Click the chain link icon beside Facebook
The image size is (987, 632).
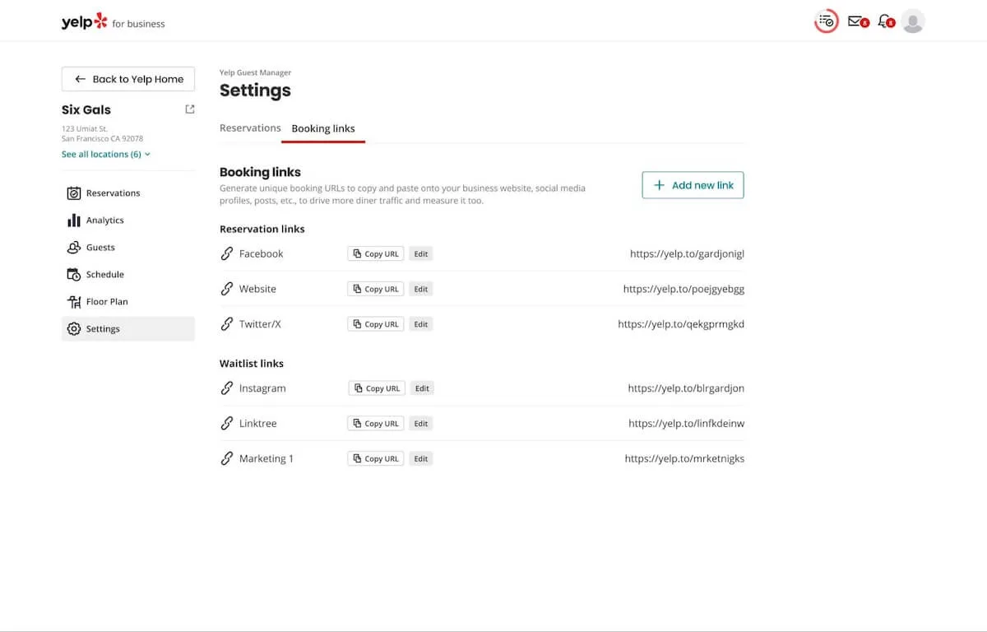(227, 253)
